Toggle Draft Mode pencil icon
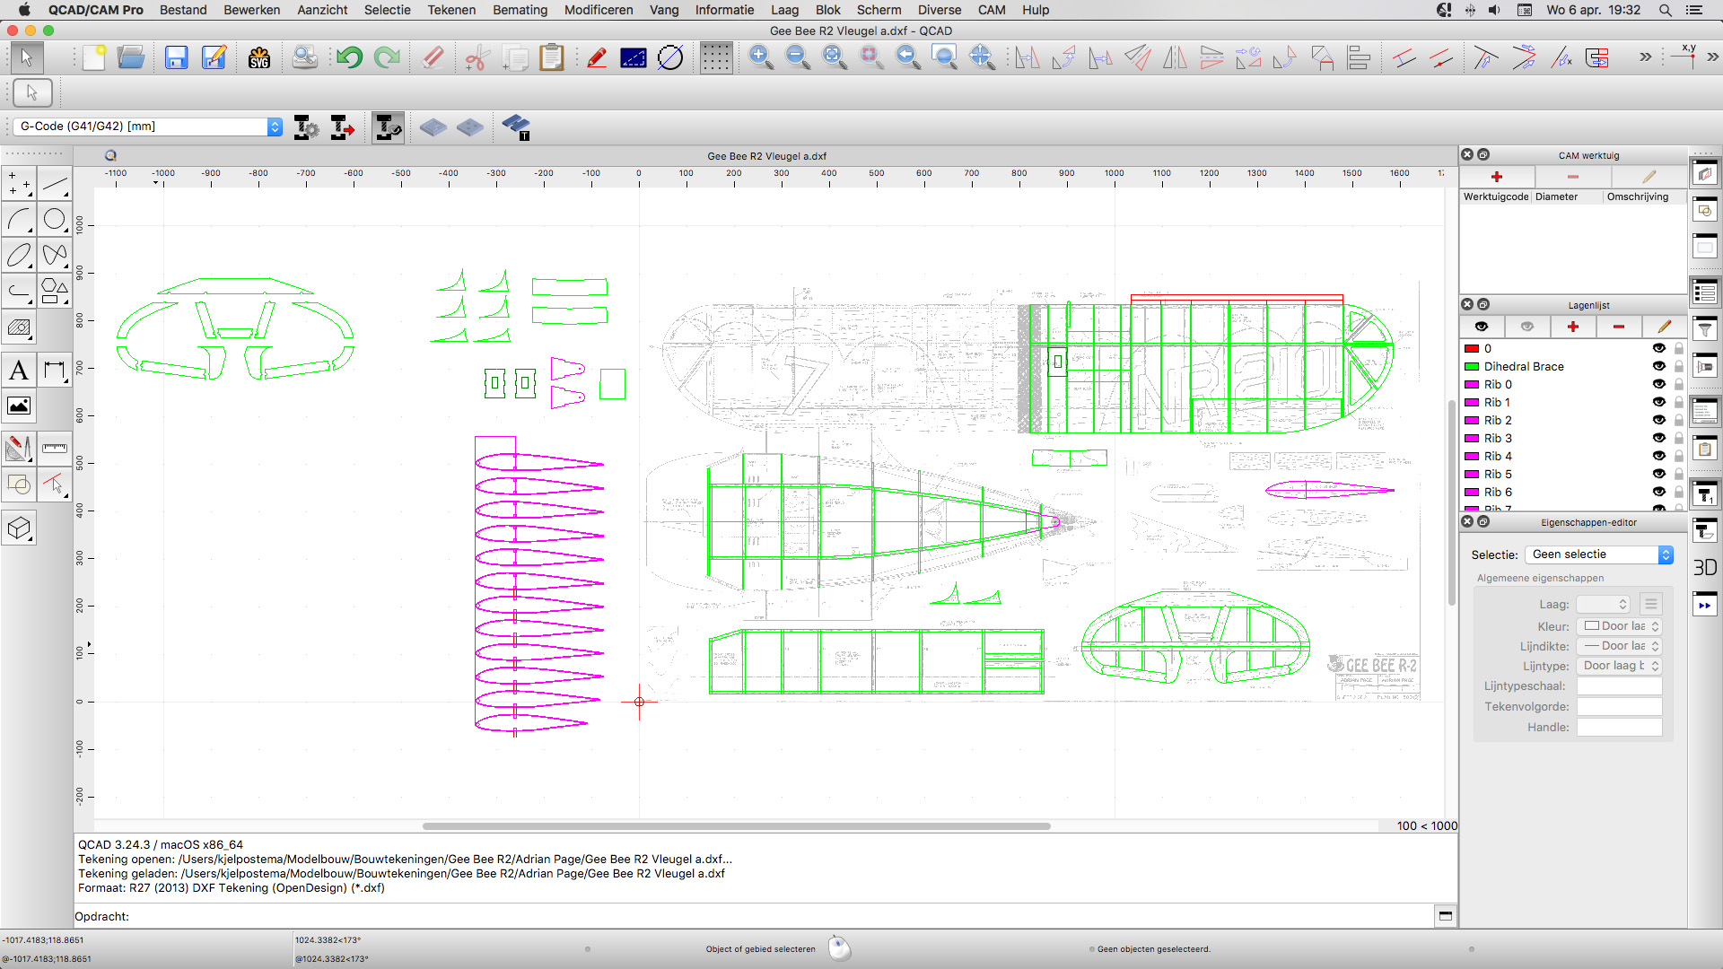This screenshot has width=1723, height=969. (597, 58)
